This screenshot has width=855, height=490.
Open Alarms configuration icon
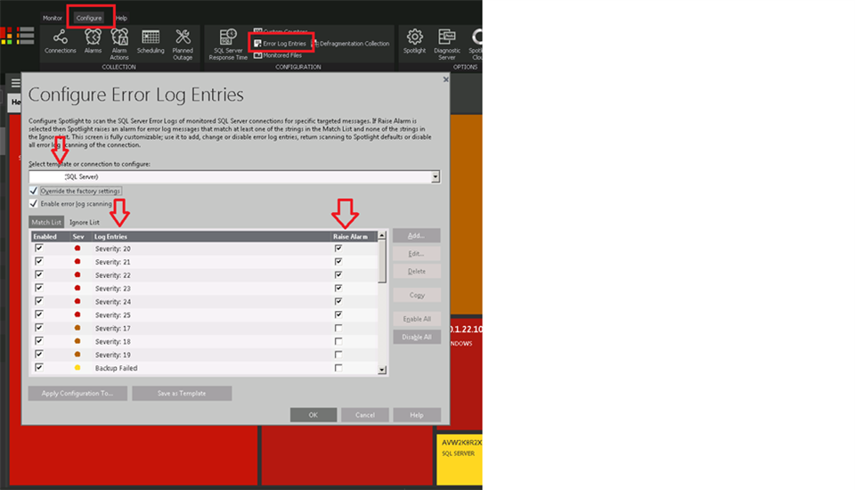pyautogui.click(x=93, y=42)
